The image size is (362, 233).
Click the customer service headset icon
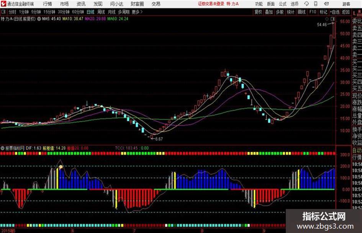point(306,4)
